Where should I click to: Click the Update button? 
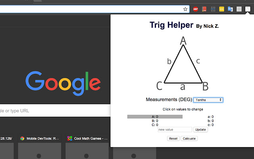200,130
